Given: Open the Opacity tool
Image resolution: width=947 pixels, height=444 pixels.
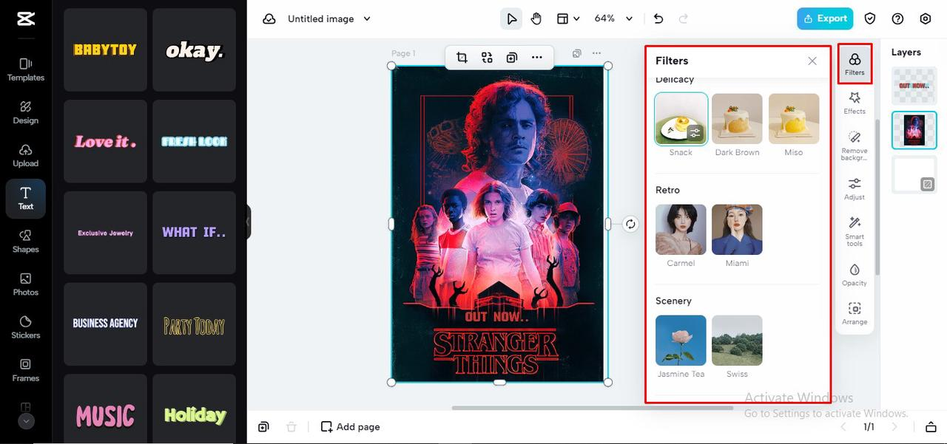Looking at the screenshot, I should pos(855,274).
